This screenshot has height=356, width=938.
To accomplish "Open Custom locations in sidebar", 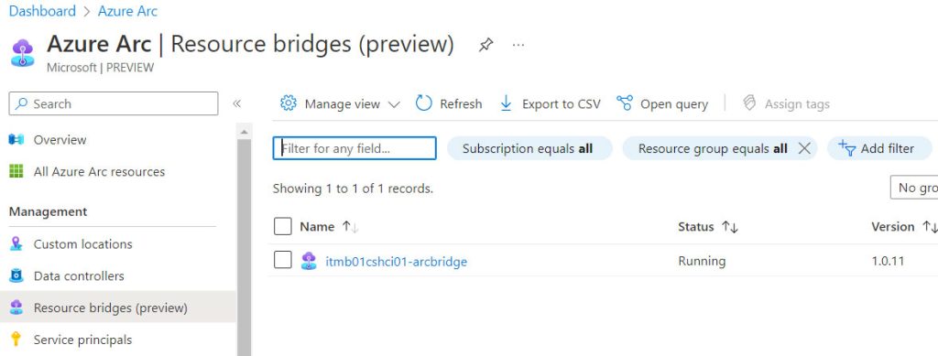I will point(82,243).
